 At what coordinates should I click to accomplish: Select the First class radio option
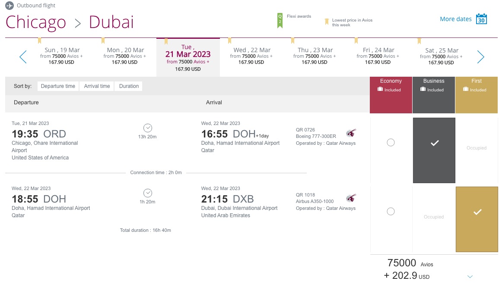(x=391, y=211)
